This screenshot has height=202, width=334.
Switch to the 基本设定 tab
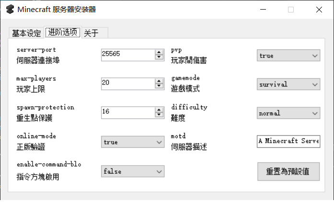point(26,33)
